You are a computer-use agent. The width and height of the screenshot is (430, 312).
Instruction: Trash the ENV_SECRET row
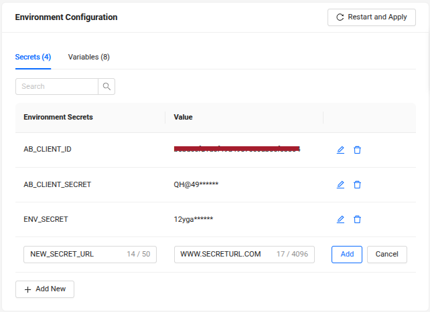pyautogui.click(x=357, y=219)
